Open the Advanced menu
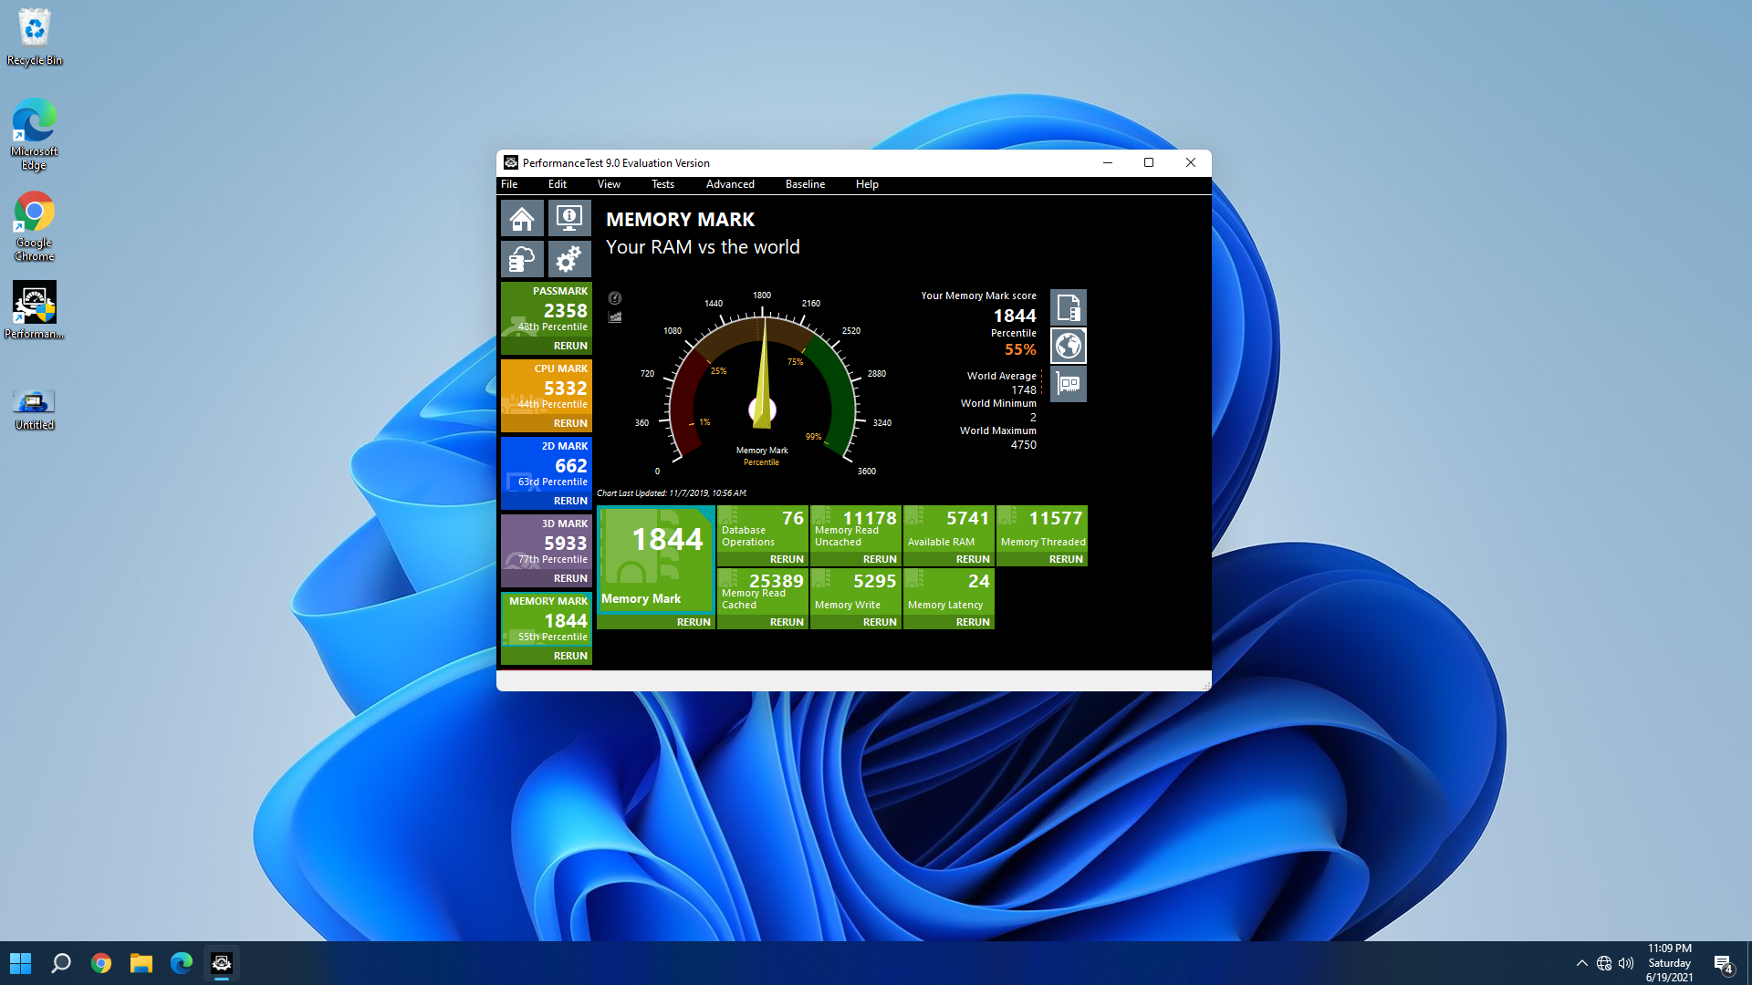Screen dimensions: 1752x985 [x=730, y=184]
